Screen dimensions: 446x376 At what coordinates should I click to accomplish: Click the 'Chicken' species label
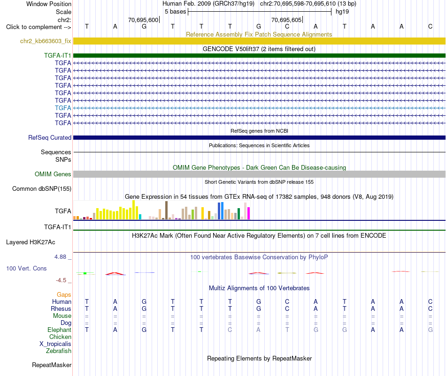60,337
